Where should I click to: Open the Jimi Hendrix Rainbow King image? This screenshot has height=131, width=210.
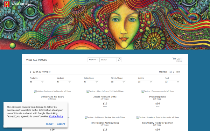tap(105, 117)
